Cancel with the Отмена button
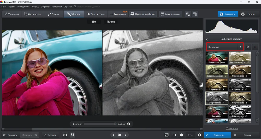 coord(245,135)
